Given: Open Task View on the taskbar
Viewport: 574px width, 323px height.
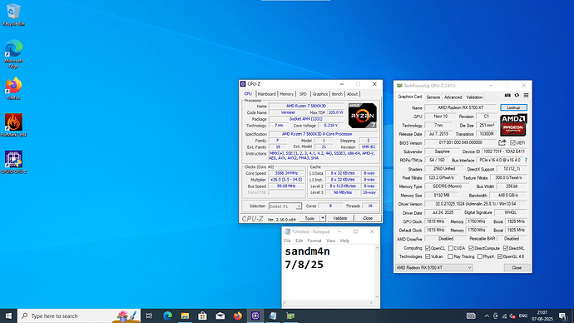Looking at the screenshot, I should (149, 316).
